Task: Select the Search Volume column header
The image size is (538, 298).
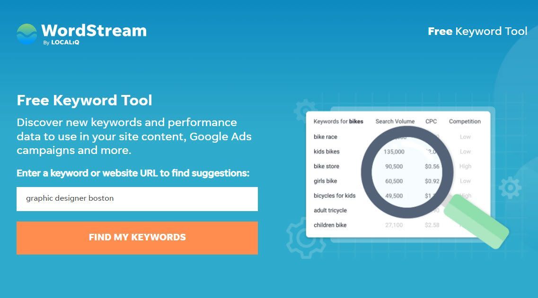Action: coord(395,121)
